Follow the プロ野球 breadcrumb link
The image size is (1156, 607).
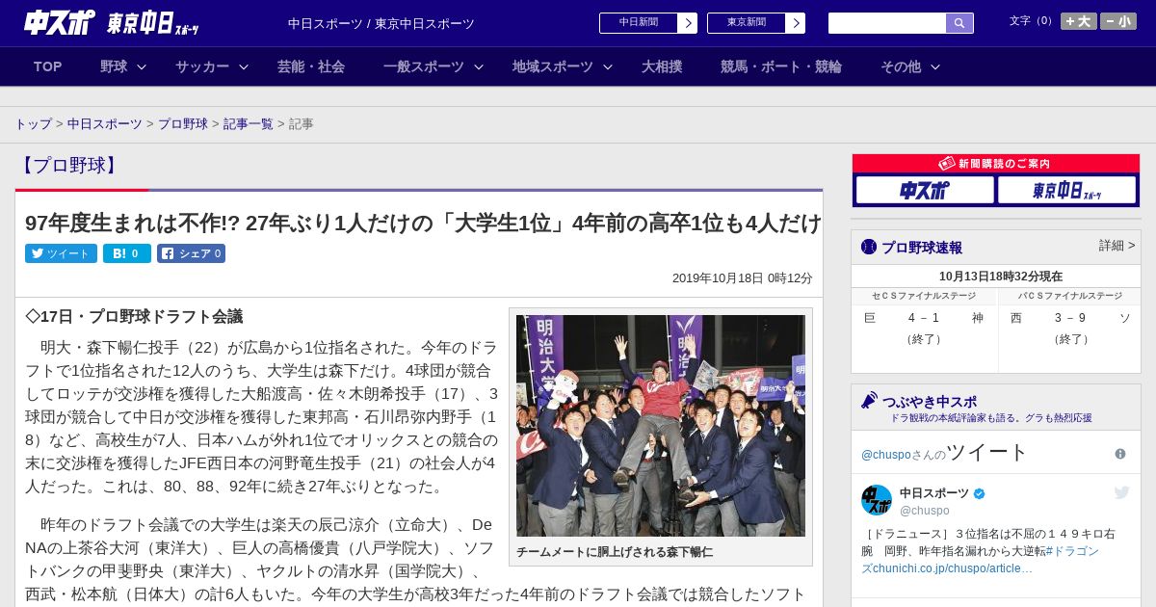pyautogui.click(x=183, y=124)
